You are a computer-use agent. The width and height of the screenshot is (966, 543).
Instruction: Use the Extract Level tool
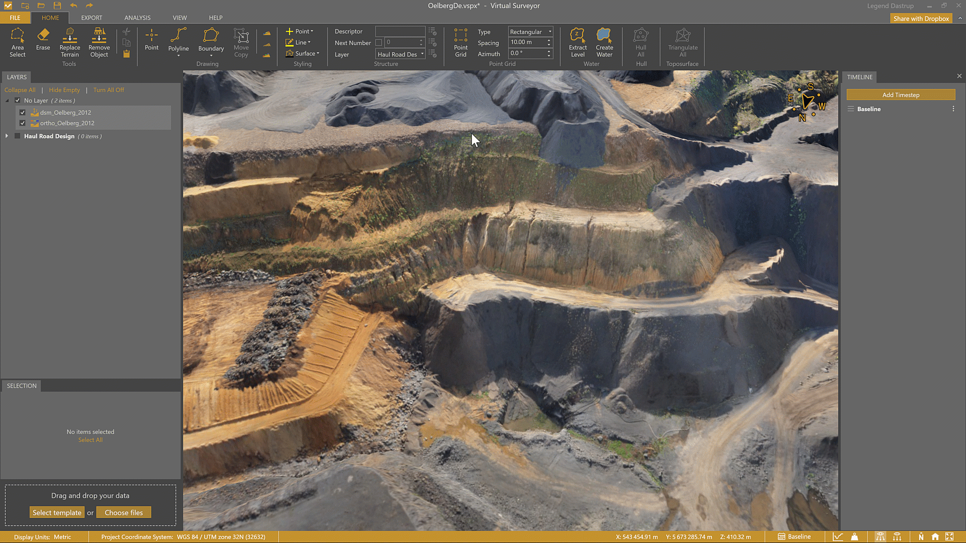(578, 42)
